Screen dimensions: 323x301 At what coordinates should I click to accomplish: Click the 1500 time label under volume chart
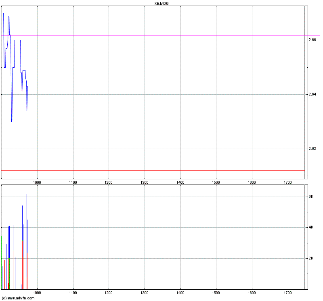point(216,293)
